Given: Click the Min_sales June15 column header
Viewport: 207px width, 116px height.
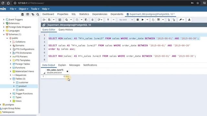Looking at the screenshot, I should pyautogui.click(x=58, y=71).
